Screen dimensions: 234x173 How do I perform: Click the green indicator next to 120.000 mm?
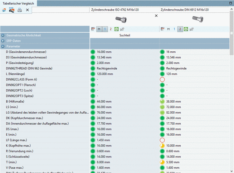pos(93,74)
